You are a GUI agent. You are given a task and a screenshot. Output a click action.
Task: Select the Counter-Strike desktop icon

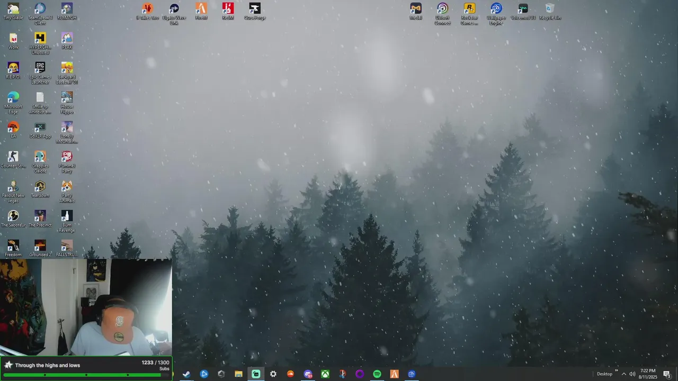[x=13, y=159]
